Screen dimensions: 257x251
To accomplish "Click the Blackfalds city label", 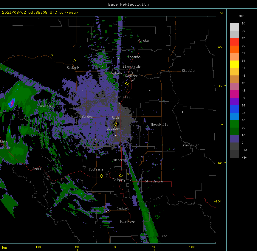I will 131,66.
